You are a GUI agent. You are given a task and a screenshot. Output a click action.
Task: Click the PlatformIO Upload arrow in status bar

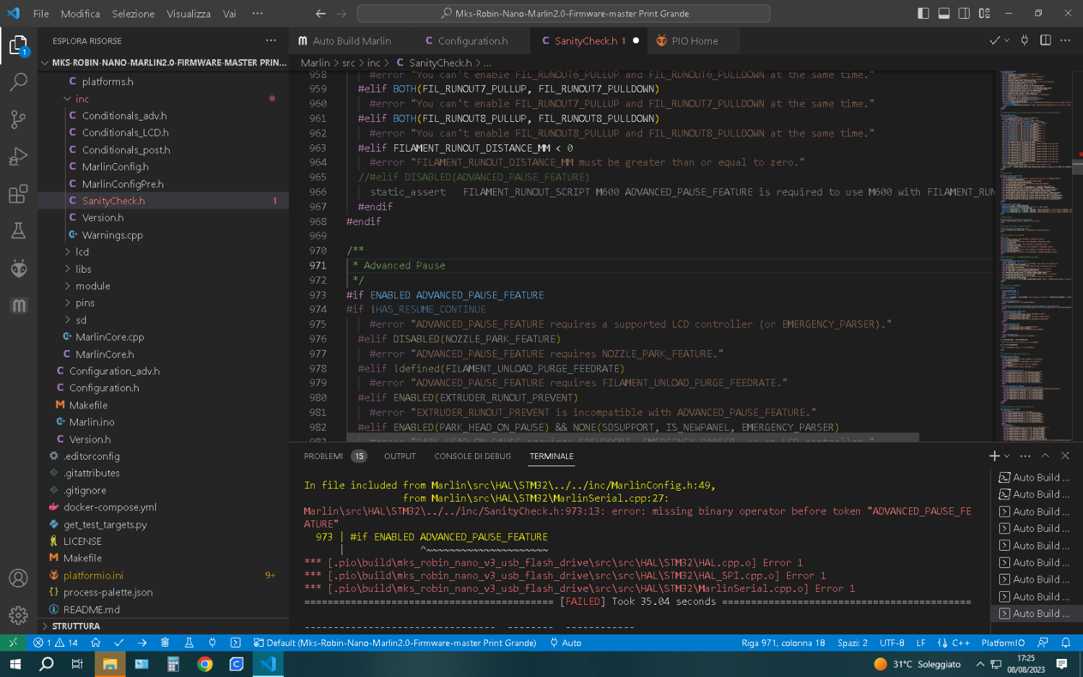(x=142, y=642)
